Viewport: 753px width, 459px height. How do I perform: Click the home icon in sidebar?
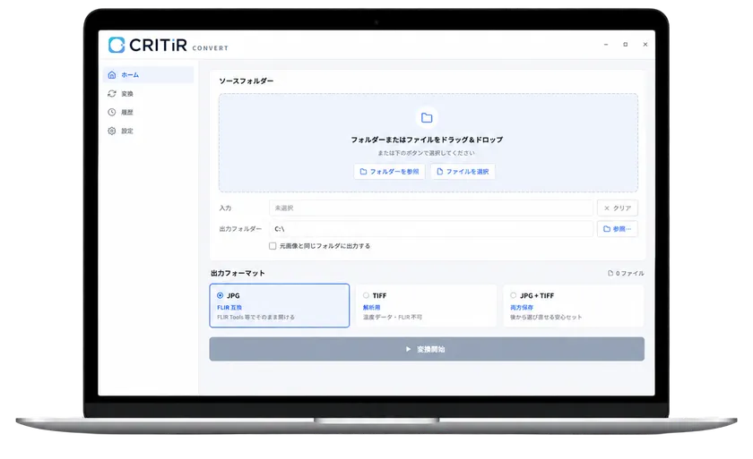(x=112, y=75)
